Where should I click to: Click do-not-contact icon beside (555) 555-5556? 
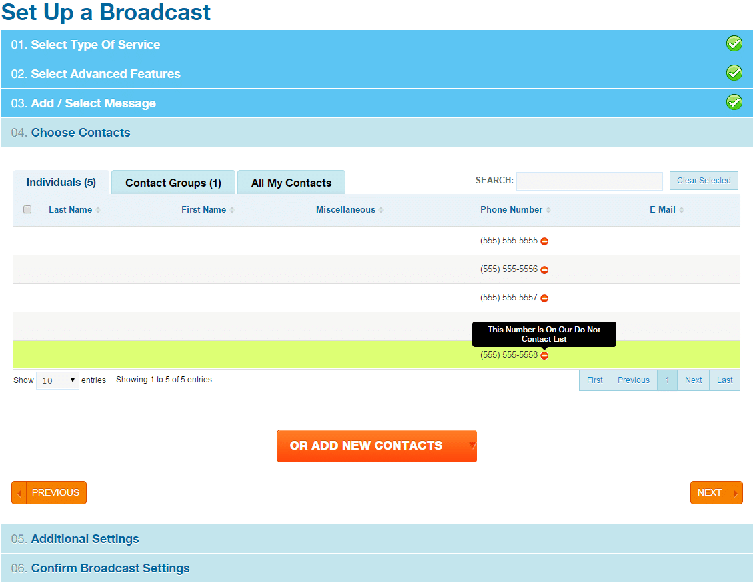coord(544,270)
